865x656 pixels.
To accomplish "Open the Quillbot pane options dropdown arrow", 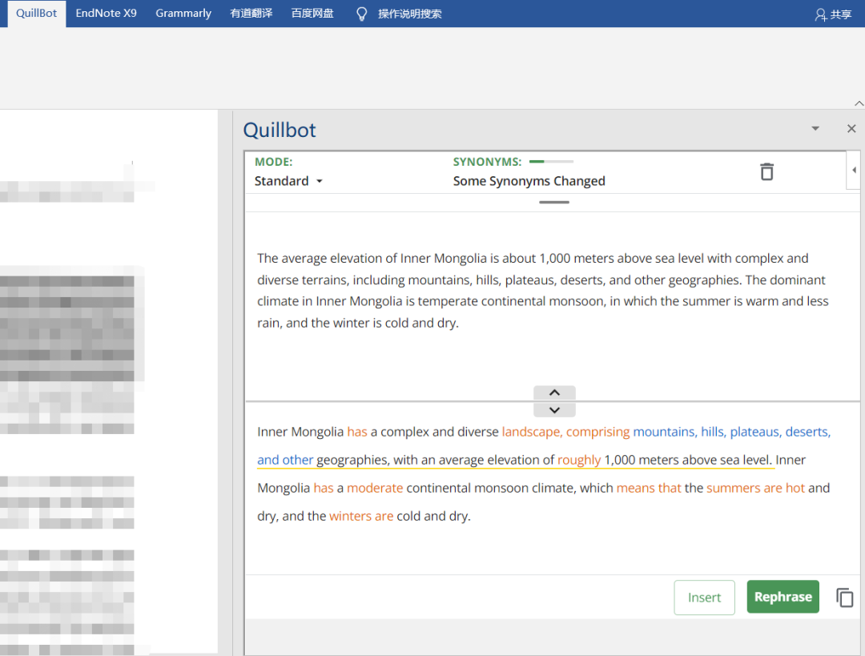I will coord(815,128).
